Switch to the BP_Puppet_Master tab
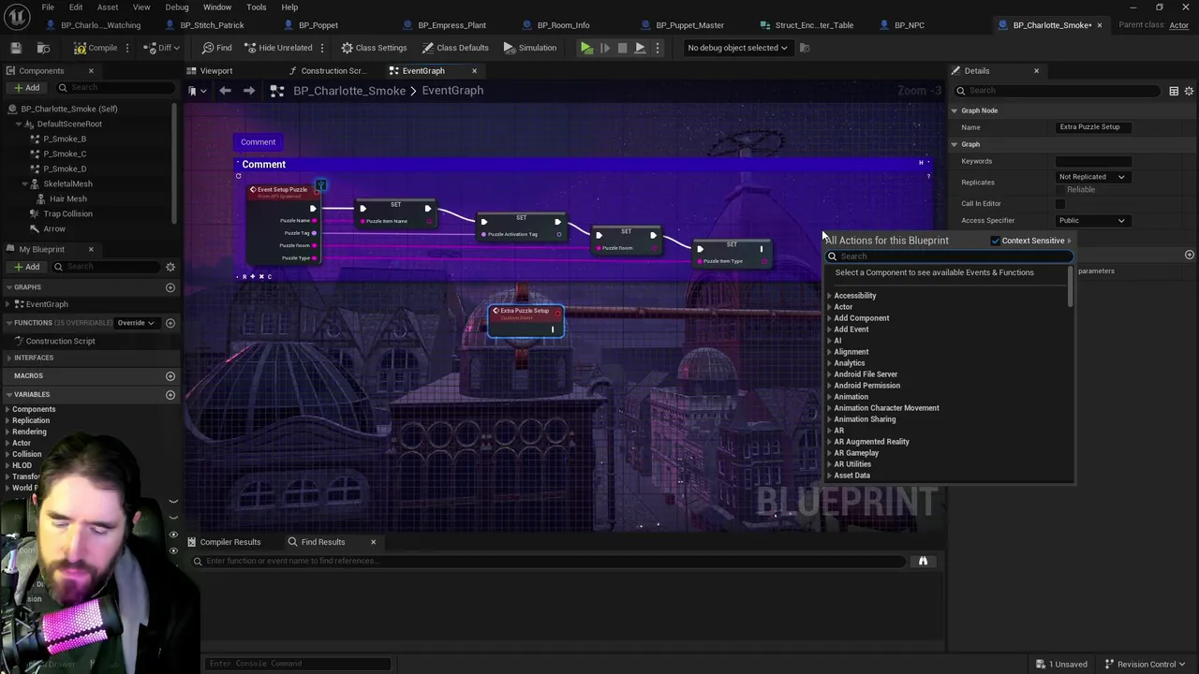 tap(689, 25)
